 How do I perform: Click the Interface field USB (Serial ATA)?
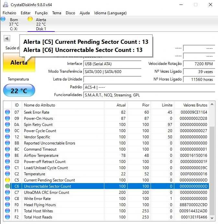point(112,64)
